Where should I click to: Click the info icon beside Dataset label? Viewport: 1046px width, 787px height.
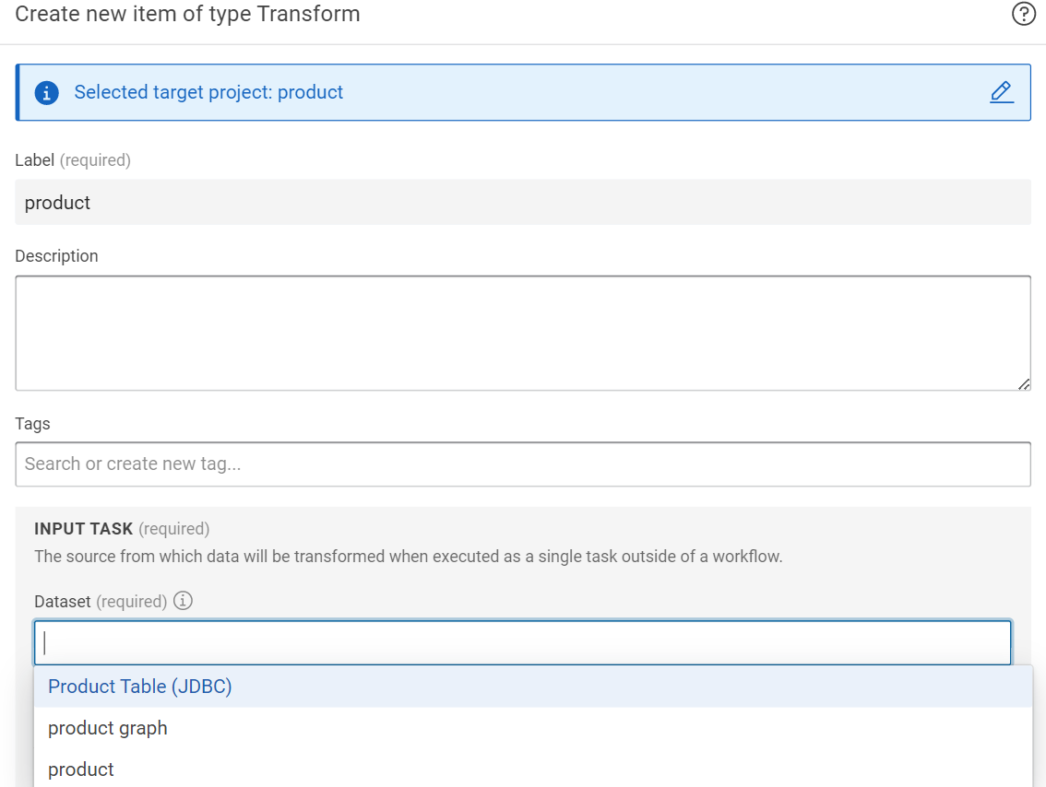(183, 601)
